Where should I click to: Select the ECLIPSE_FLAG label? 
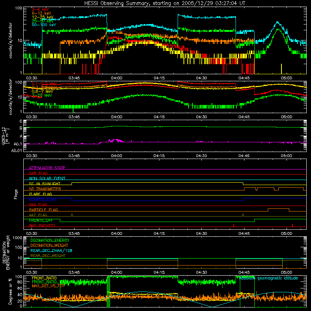(42, 199)
